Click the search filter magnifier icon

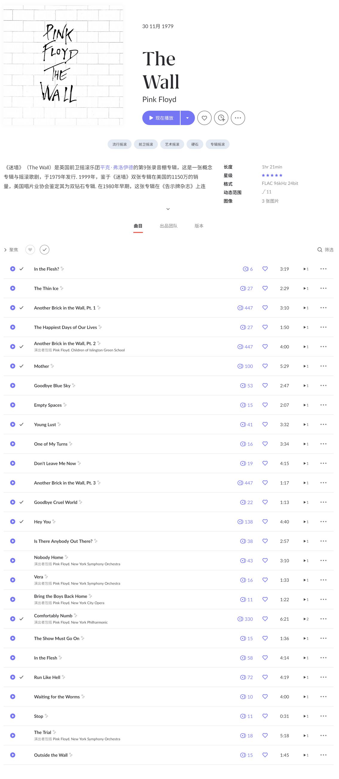coord(320,249)
